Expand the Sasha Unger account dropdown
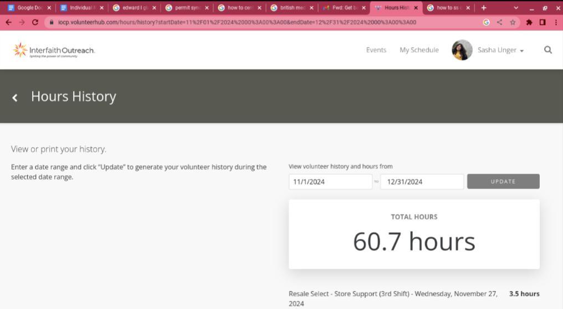Screen dimensions: 563x309 (501, 50)
